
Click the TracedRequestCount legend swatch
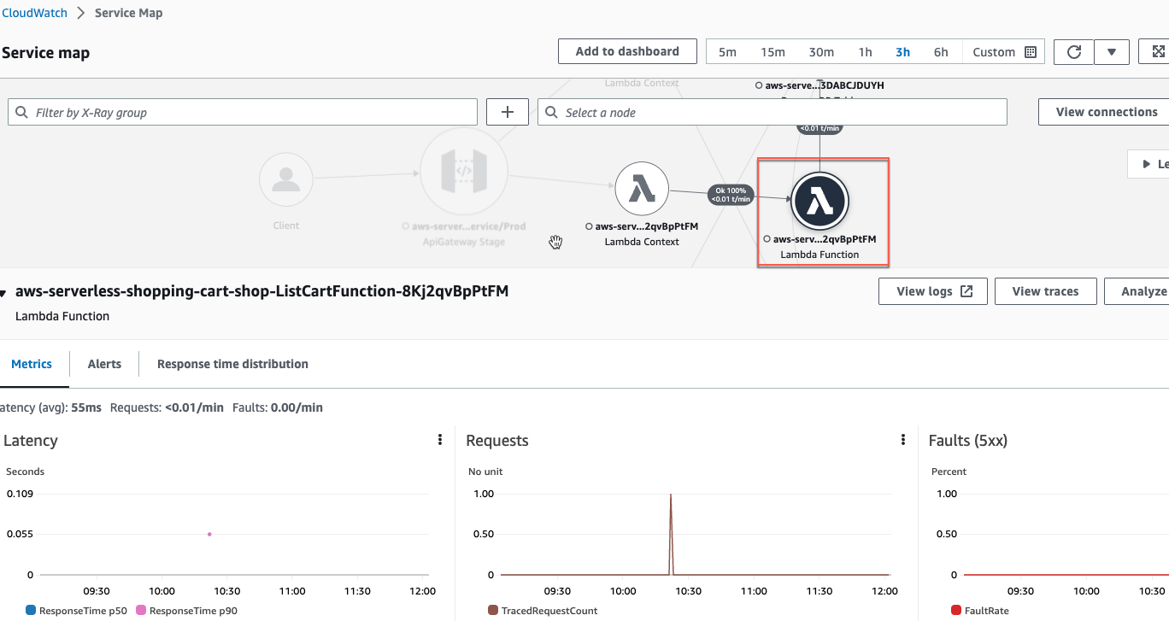493,611
